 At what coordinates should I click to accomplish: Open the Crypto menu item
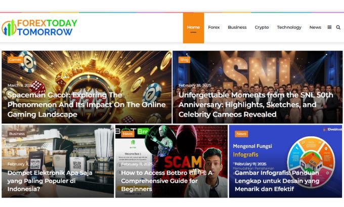click(x=262, y=27)
